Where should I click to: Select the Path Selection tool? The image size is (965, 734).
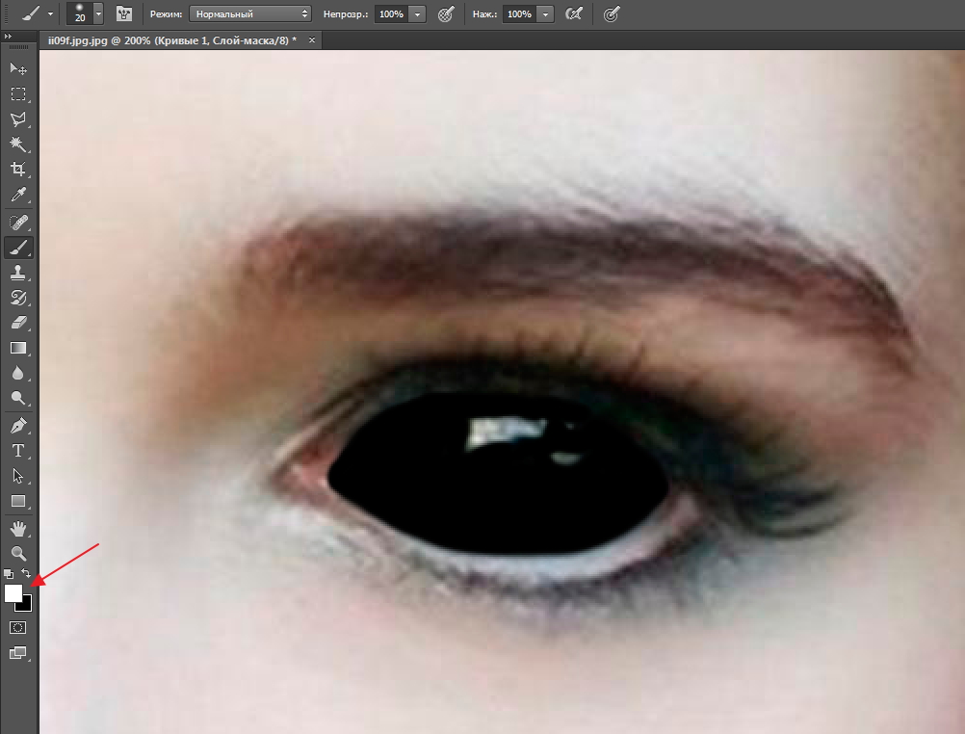pyautogui.click(x=18, y=476)
